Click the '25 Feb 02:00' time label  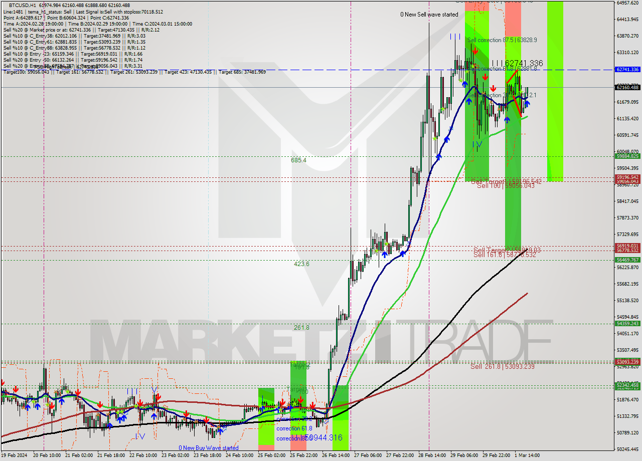click(272, 455)
